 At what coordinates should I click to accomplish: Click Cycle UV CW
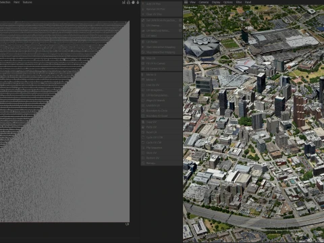pyautogui.click(x=161, y=142)
